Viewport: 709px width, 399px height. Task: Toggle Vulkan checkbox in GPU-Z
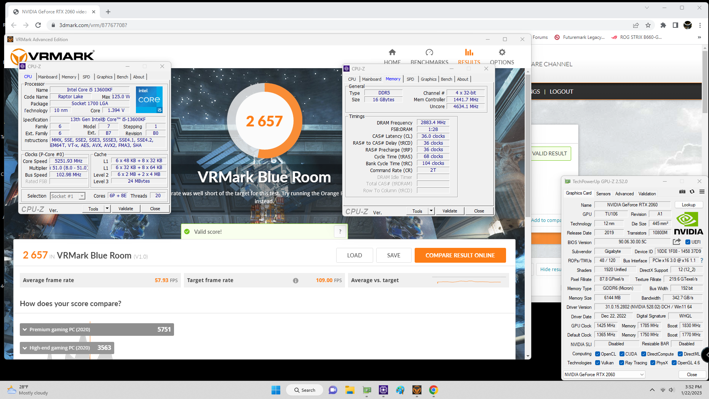tap(597, 363)
